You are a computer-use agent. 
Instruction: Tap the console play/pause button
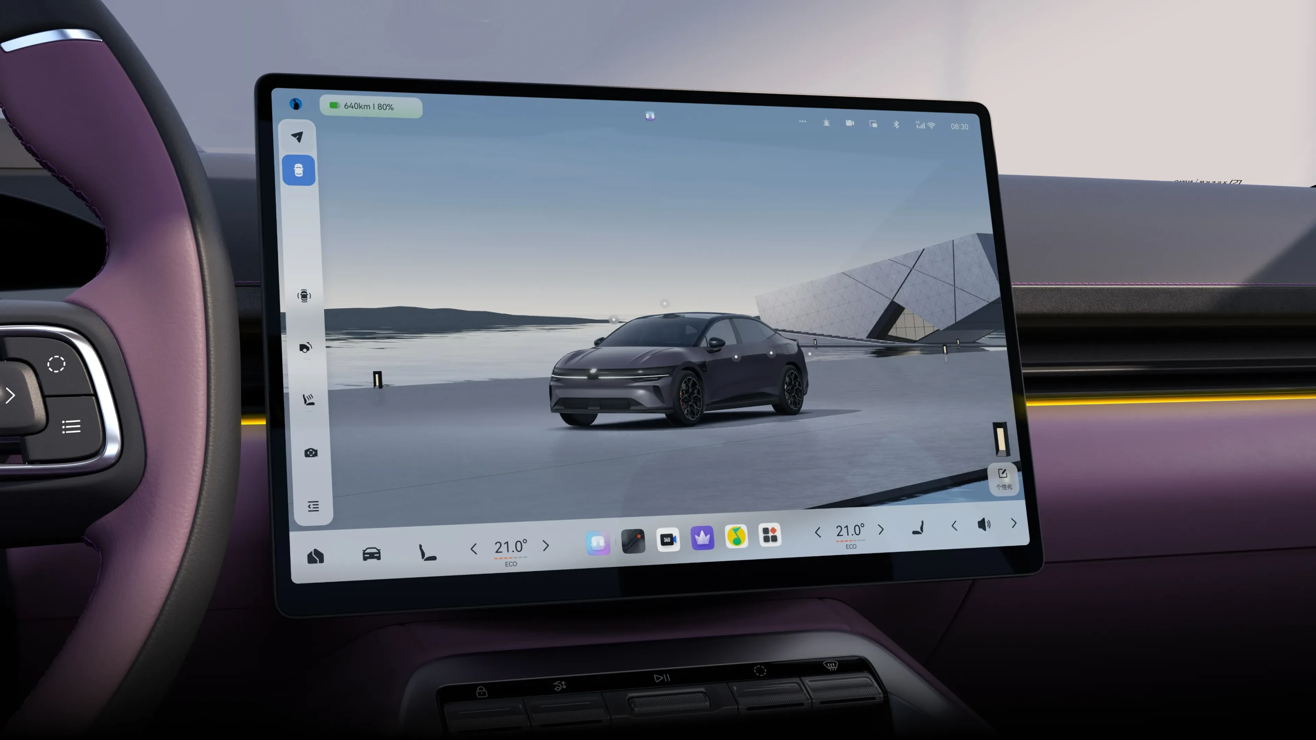point(662,678)
